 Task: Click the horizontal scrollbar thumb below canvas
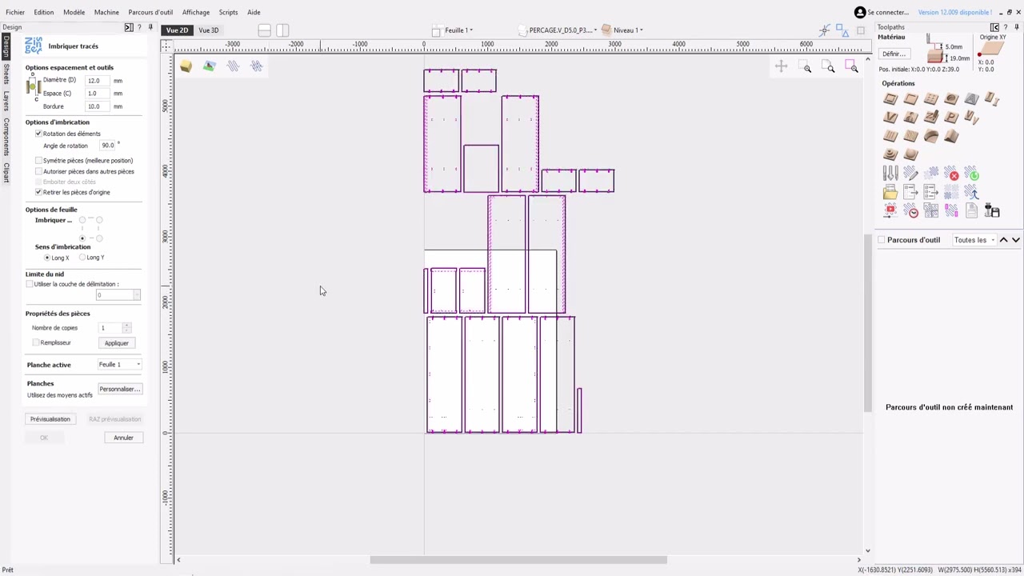518,560
